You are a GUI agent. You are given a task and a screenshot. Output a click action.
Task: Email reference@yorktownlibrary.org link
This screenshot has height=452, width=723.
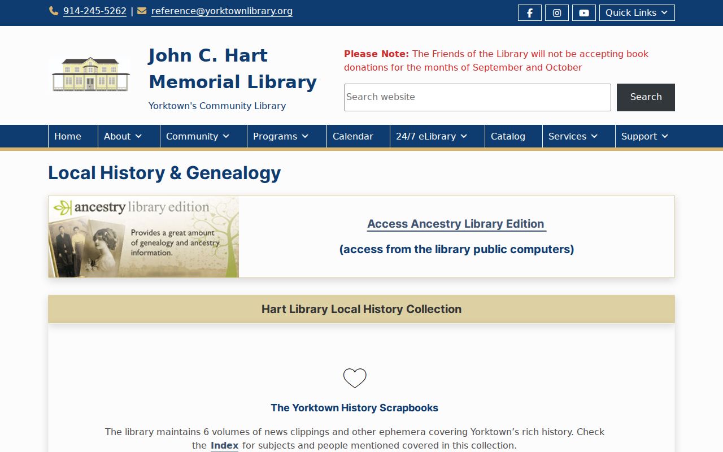222,11
